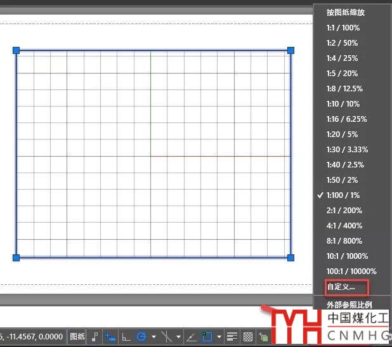Click the crossed-lines isometric drafting icon
This screenshot has height=347, width=392.
[167, 336]
